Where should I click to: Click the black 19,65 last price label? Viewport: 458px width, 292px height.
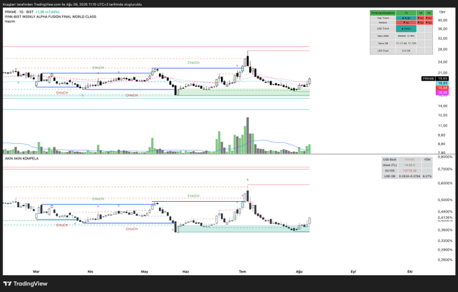pyautogui.click(x=443, y=79)
